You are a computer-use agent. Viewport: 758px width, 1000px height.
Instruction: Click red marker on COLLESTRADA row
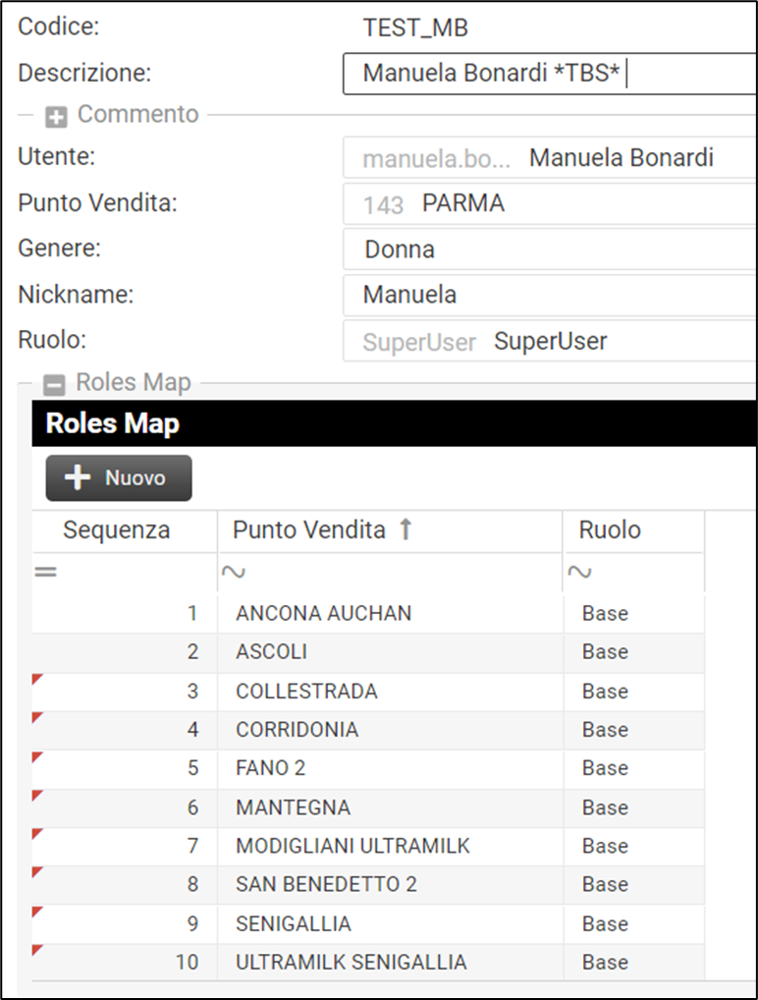click(37, 680)
